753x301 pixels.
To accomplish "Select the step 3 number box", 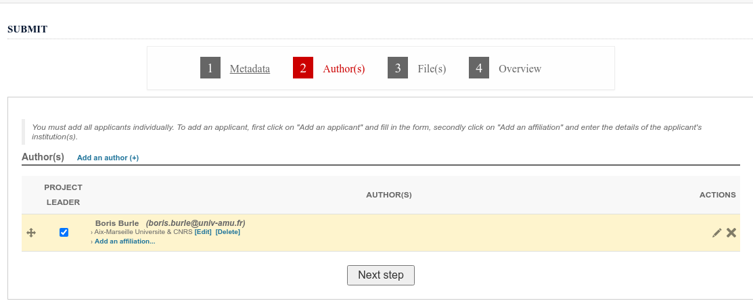I will tap(398, 68).
